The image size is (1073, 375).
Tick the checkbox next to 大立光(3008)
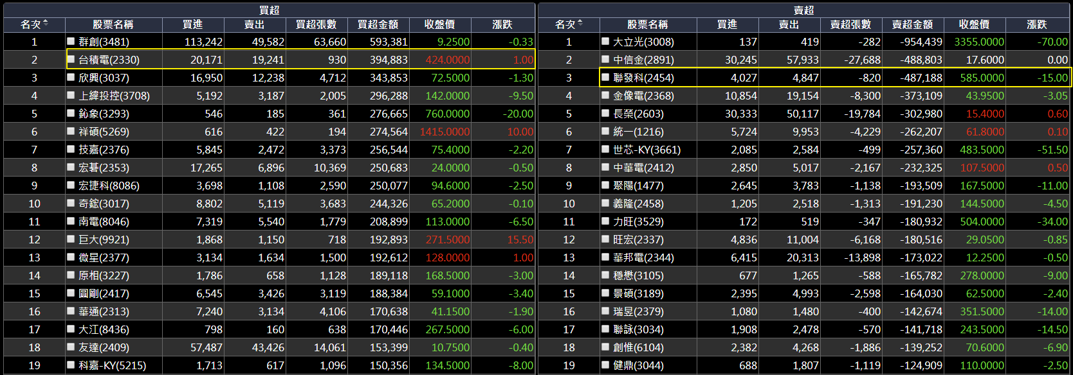[x=605, y=41]
